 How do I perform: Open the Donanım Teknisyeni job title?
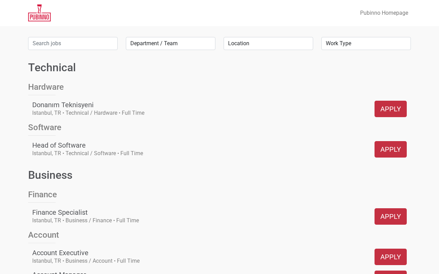click(63, 105)
